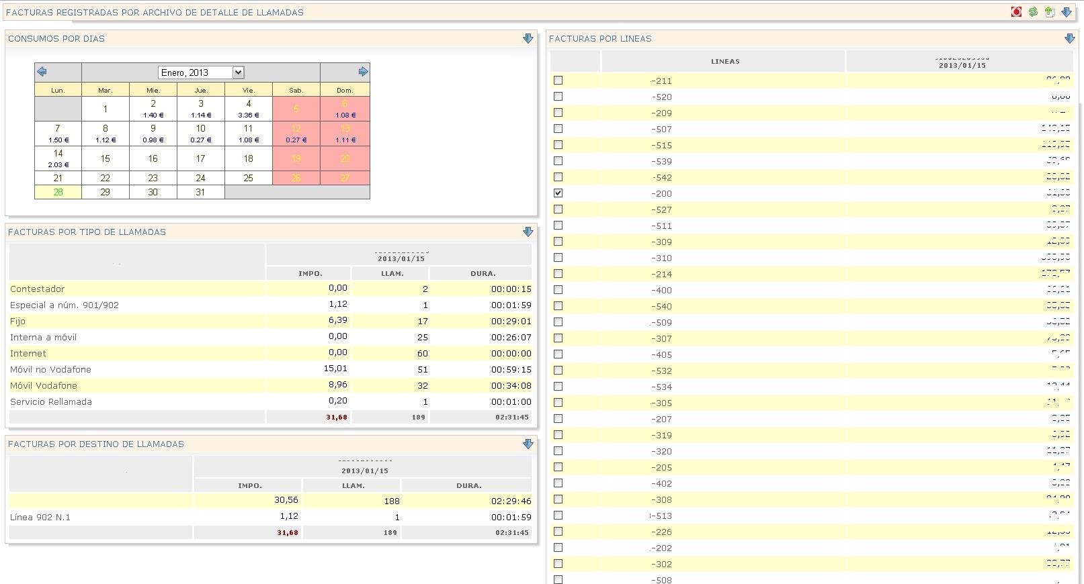
Task: Click the red Vodafone logo icon
Action: (1016, 12)
